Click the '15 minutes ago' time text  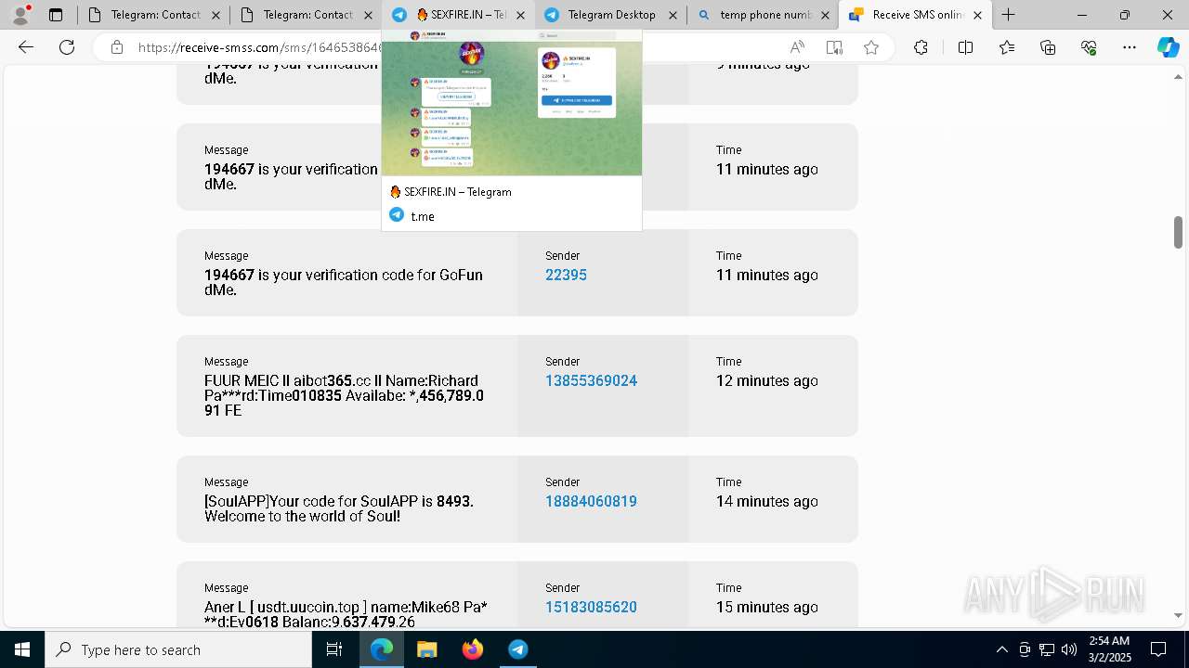767,607
